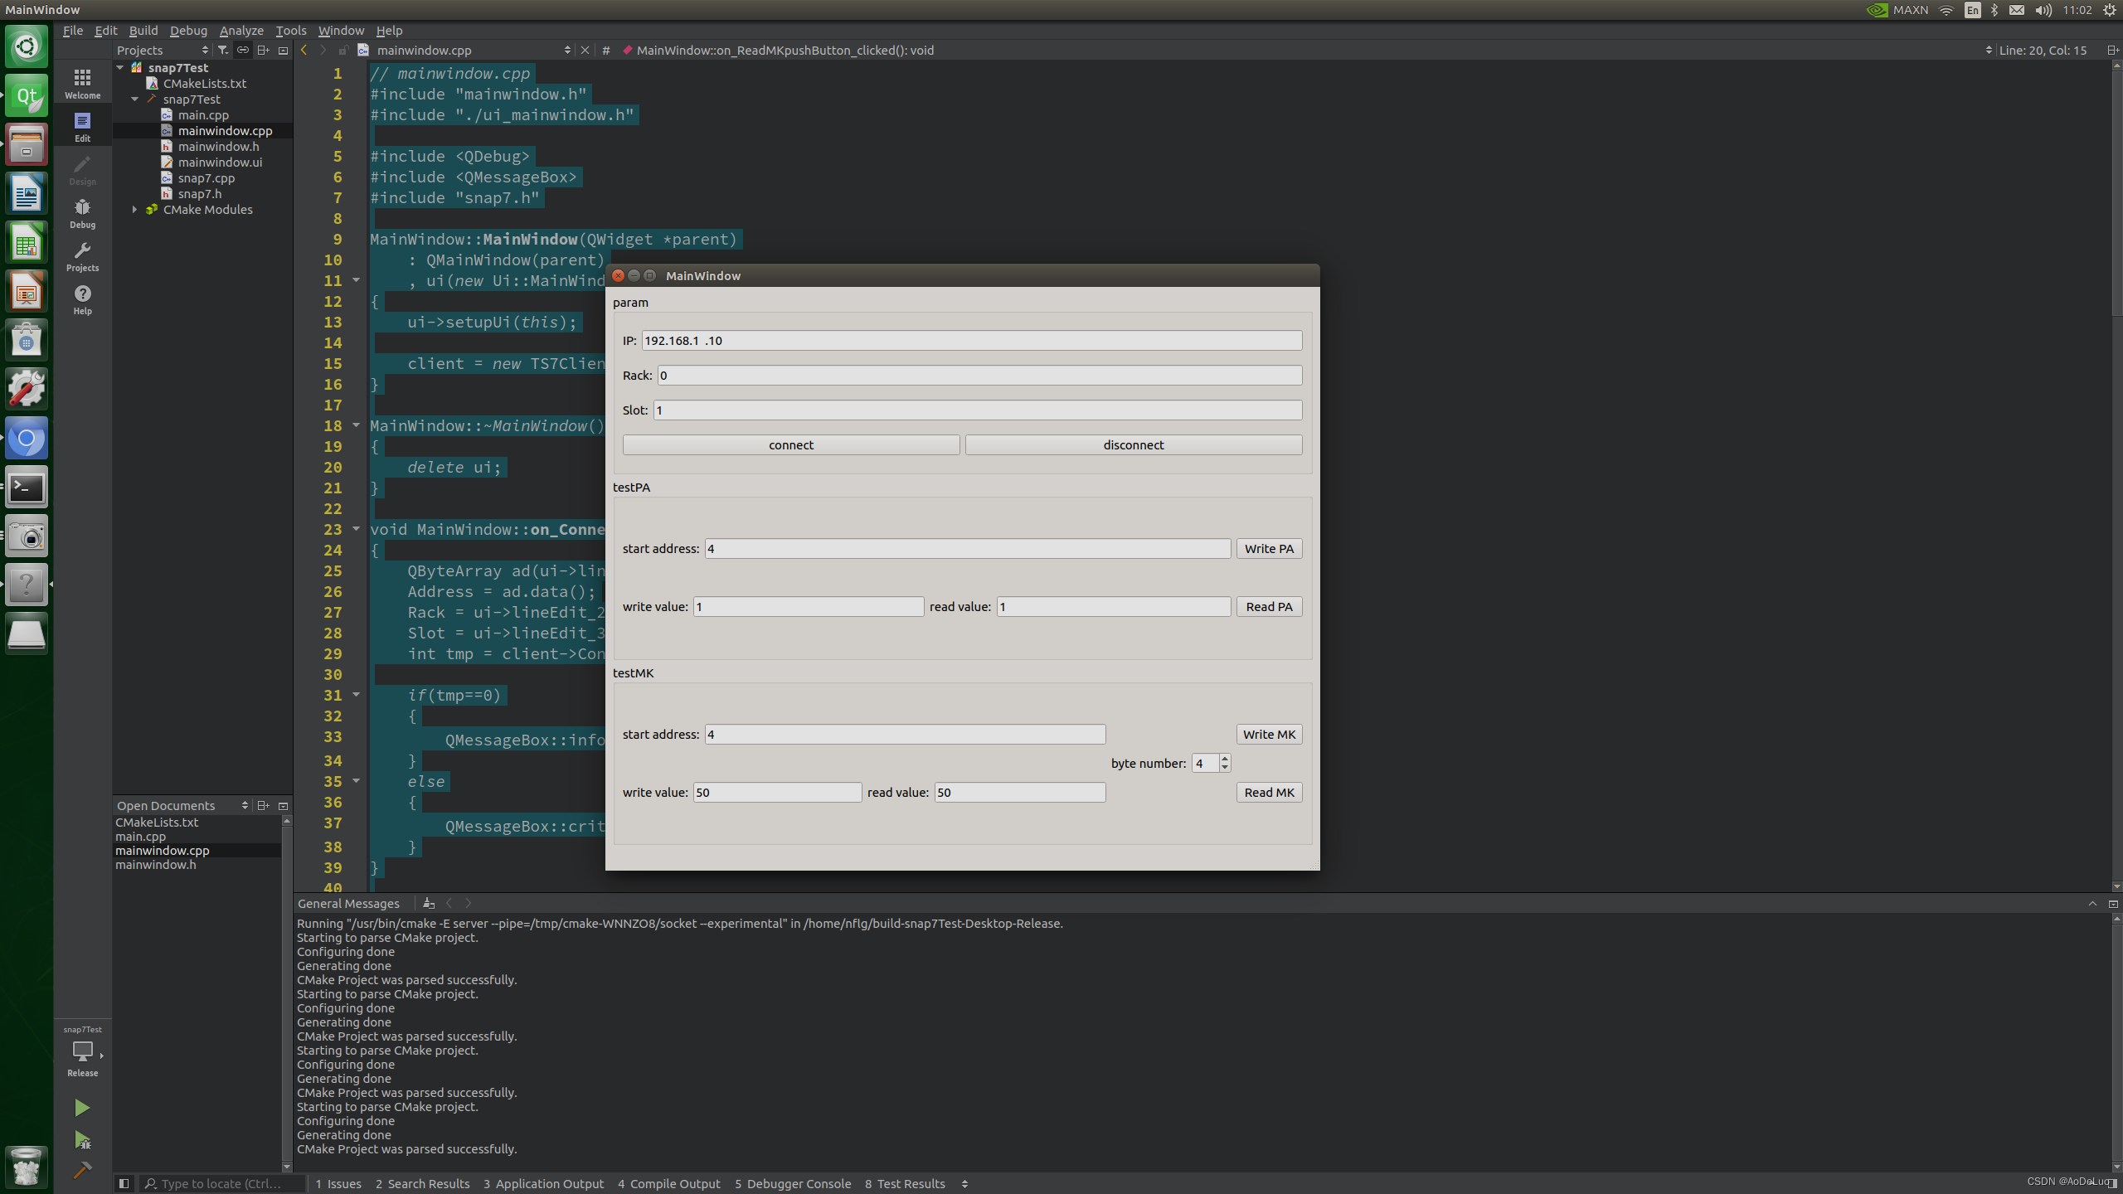Click the write value field in testPA

(806, 606)
